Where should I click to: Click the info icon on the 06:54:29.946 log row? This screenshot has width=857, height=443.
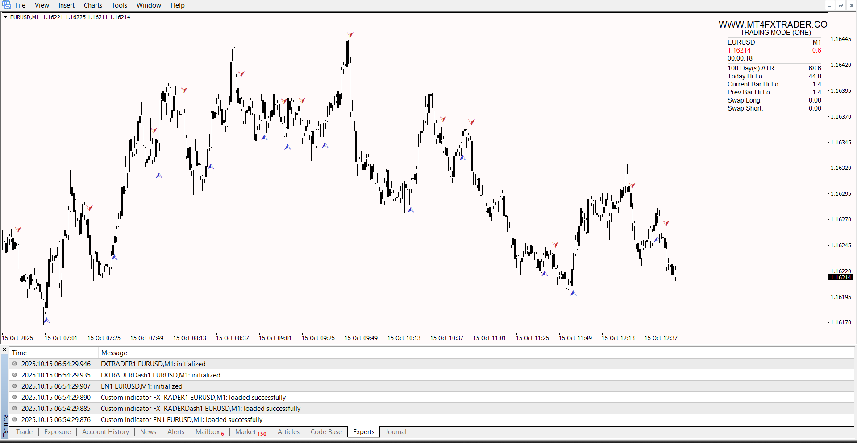tap(15, 364)
